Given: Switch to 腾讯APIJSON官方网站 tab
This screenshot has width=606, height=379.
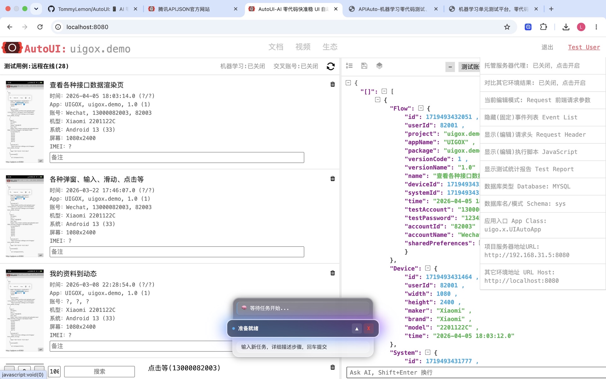Looking at the screenshot, I should [x=193, y=9].
